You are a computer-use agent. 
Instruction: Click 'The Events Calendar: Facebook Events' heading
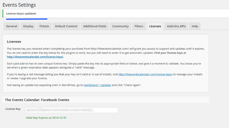point(37,100)
